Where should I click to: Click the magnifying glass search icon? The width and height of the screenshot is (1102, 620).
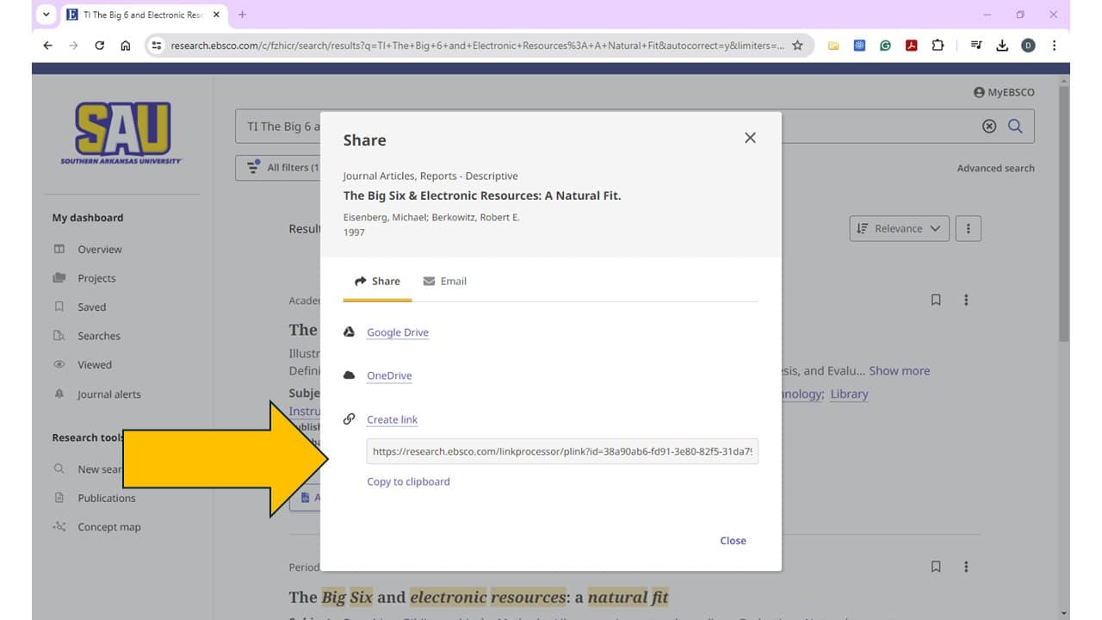[1015, 127]
